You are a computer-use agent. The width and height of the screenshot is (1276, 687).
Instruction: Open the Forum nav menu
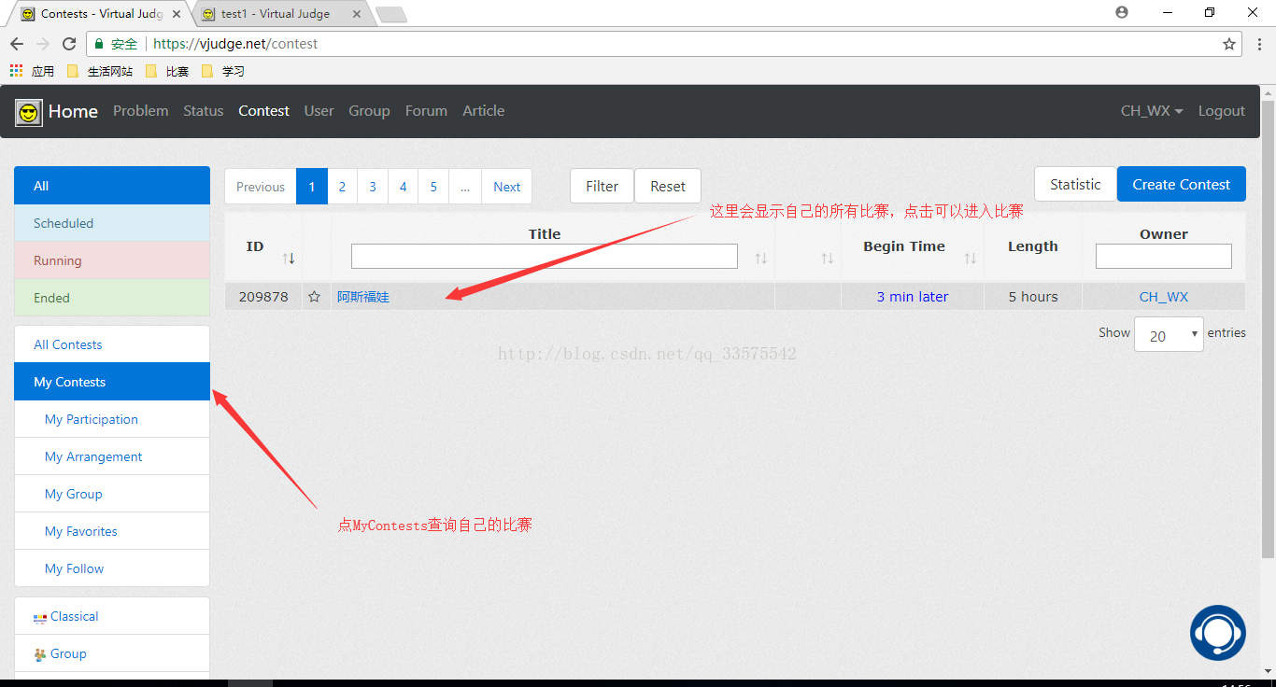[426, 111]
